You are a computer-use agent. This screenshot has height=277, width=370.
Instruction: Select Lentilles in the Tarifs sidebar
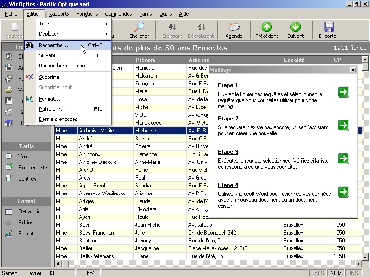(x=27, y=179)
